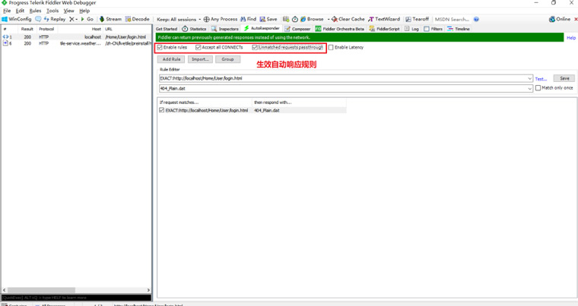578x306 pixels.
Task: Open the Timeline tab
Action: [x=459, y=29]
